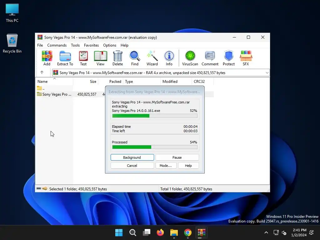
Task: Go up one level with arrow icon
Action: click(42, 72)
